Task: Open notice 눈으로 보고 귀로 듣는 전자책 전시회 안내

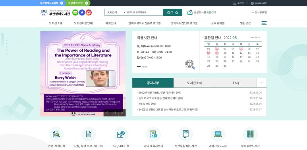Action: (x=160, y=98)
